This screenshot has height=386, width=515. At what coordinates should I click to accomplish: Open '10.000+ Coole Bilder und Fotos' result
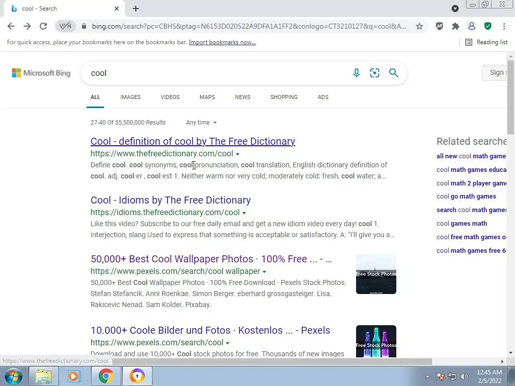[x=210, y=330]
